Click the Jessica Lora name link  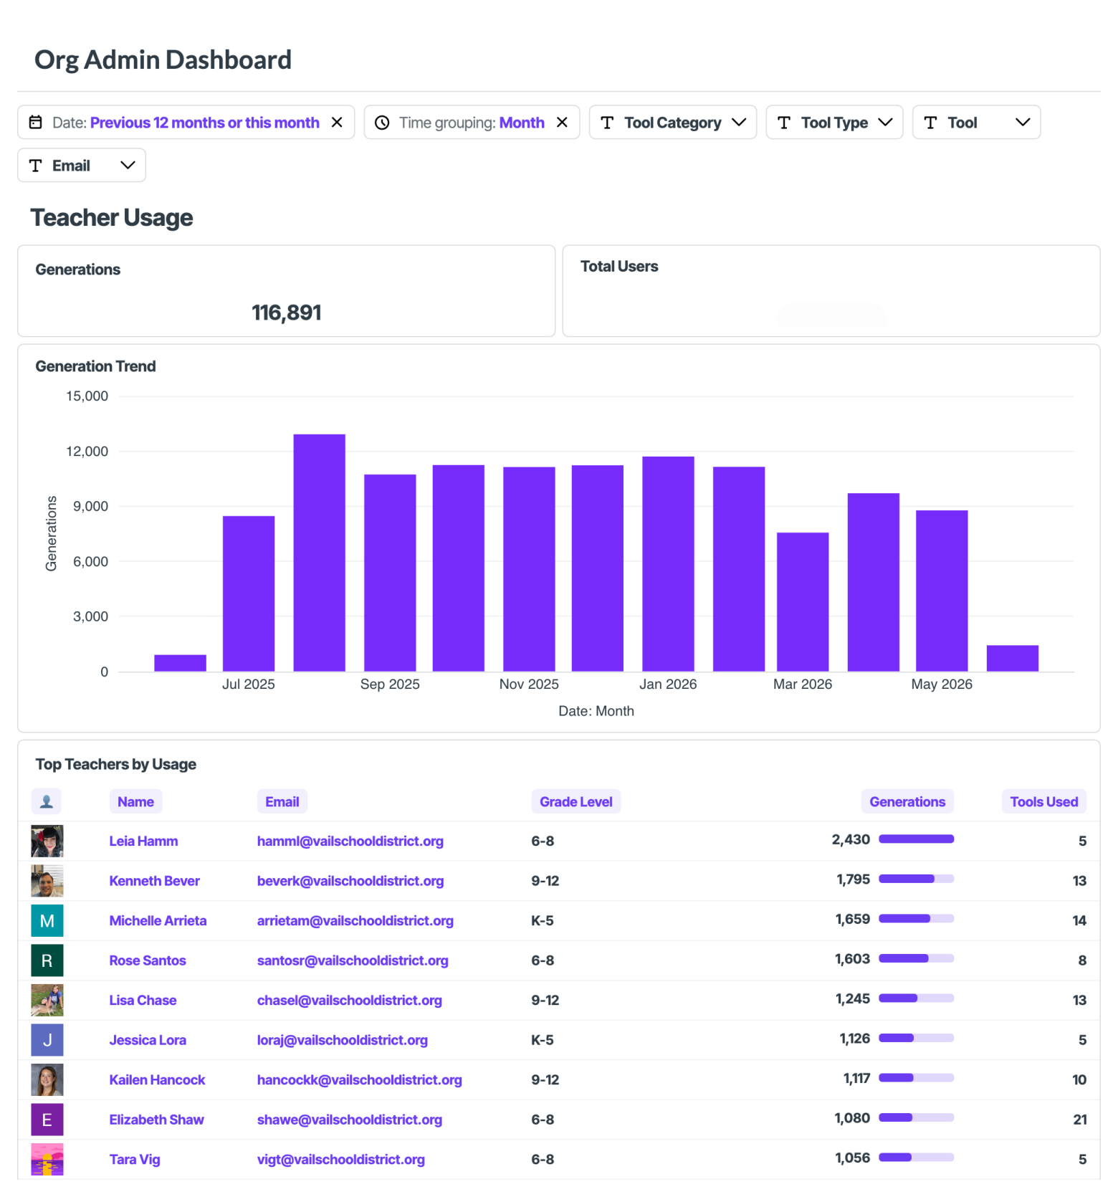[148, 1040]
